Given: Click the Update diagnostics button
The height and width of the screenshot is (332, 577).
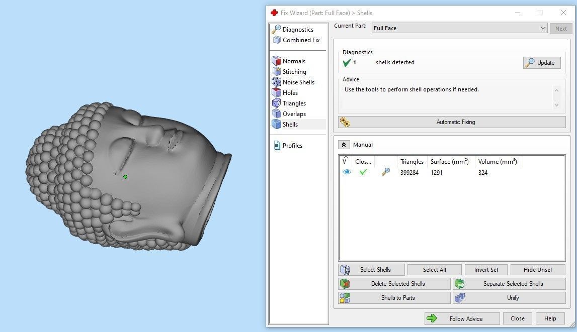Looking at the screenshot, I should (542, 62).
